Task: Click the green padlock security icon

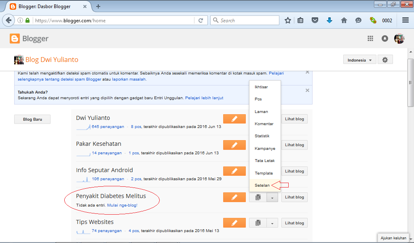Action: coord(27,20)
